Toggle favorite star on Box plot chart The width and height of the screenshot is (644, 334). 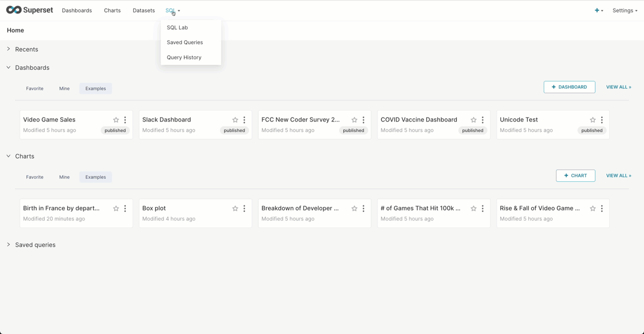235,208
